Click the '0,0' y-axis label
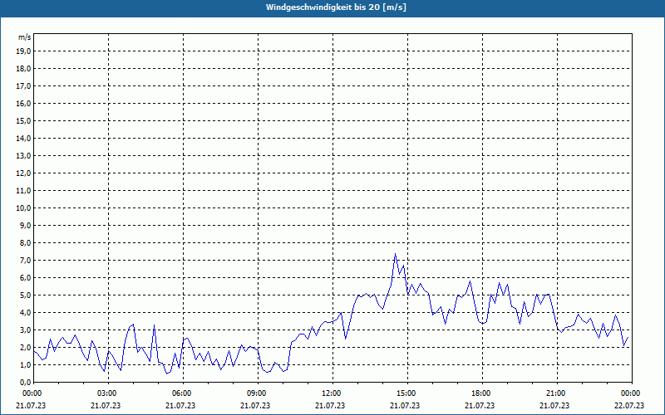 (x=26, y=383)
